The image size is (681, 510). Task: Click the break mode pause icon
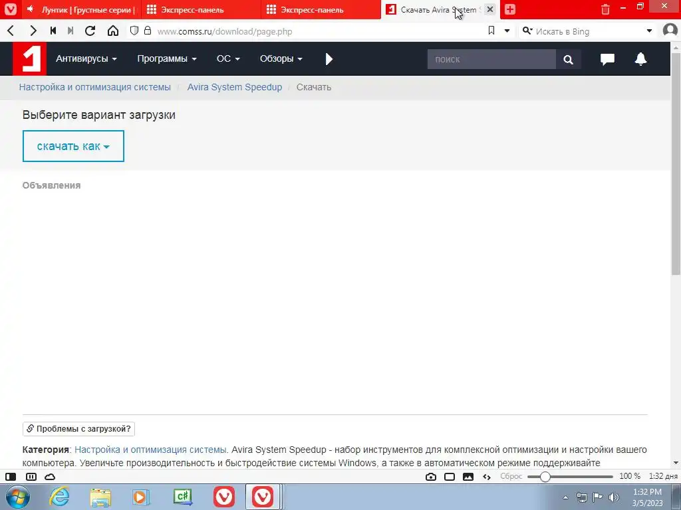[x=31, y=477]
